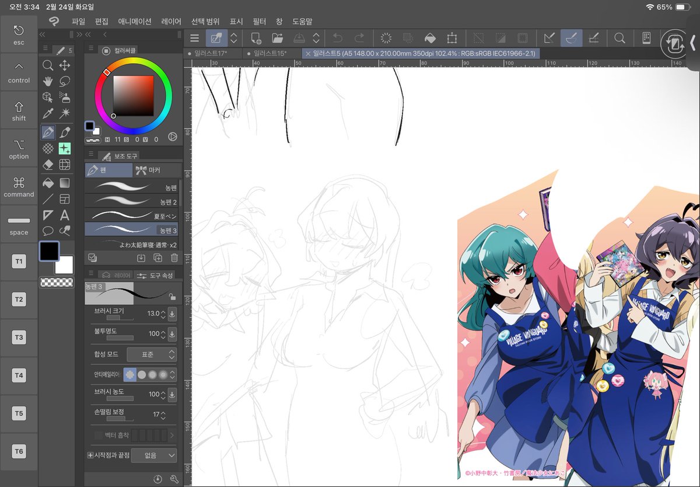Open the wrench sub tool detail settings
700x487 pixels.
tap(174, 479)
